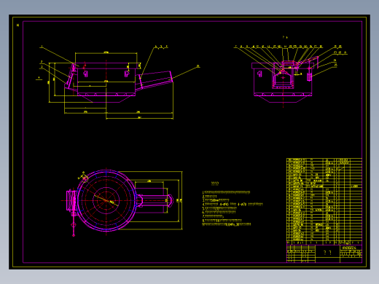Select the chute outlet in plan view
The height and width of the screenshot is (284, 379).
[171, 200]
